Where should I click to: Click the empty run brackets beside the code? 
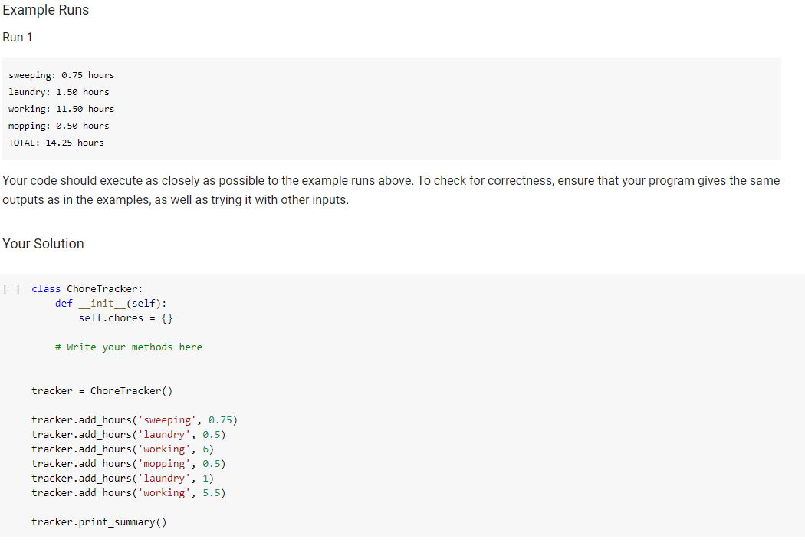pos(11,288)
